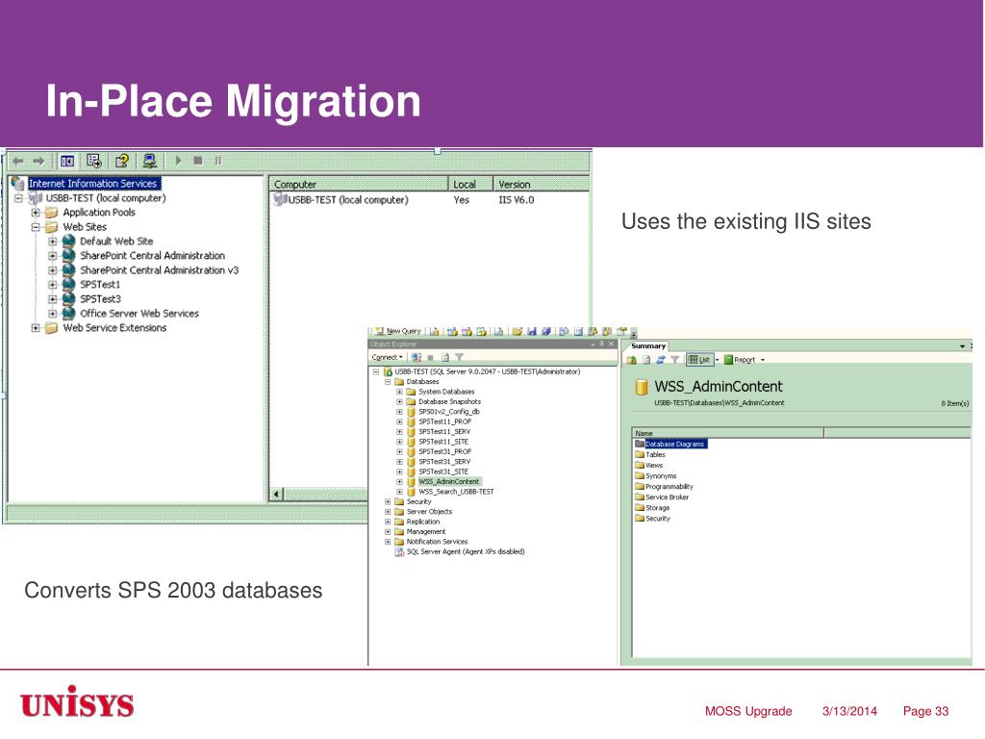
Task: Expand the Web Service Extensions folder
Action: pyautogui.click(x=36, y=328)
